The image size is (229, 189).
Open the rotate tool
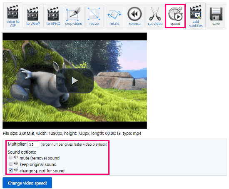(x=114, y=16)
